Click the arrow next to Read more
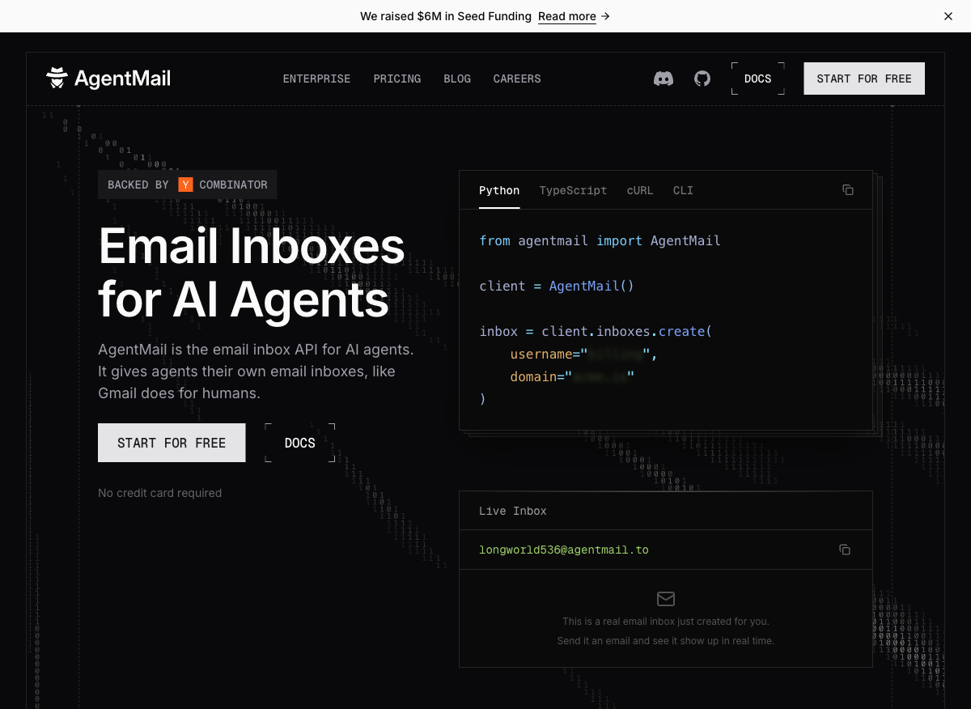 click(605, 16)
